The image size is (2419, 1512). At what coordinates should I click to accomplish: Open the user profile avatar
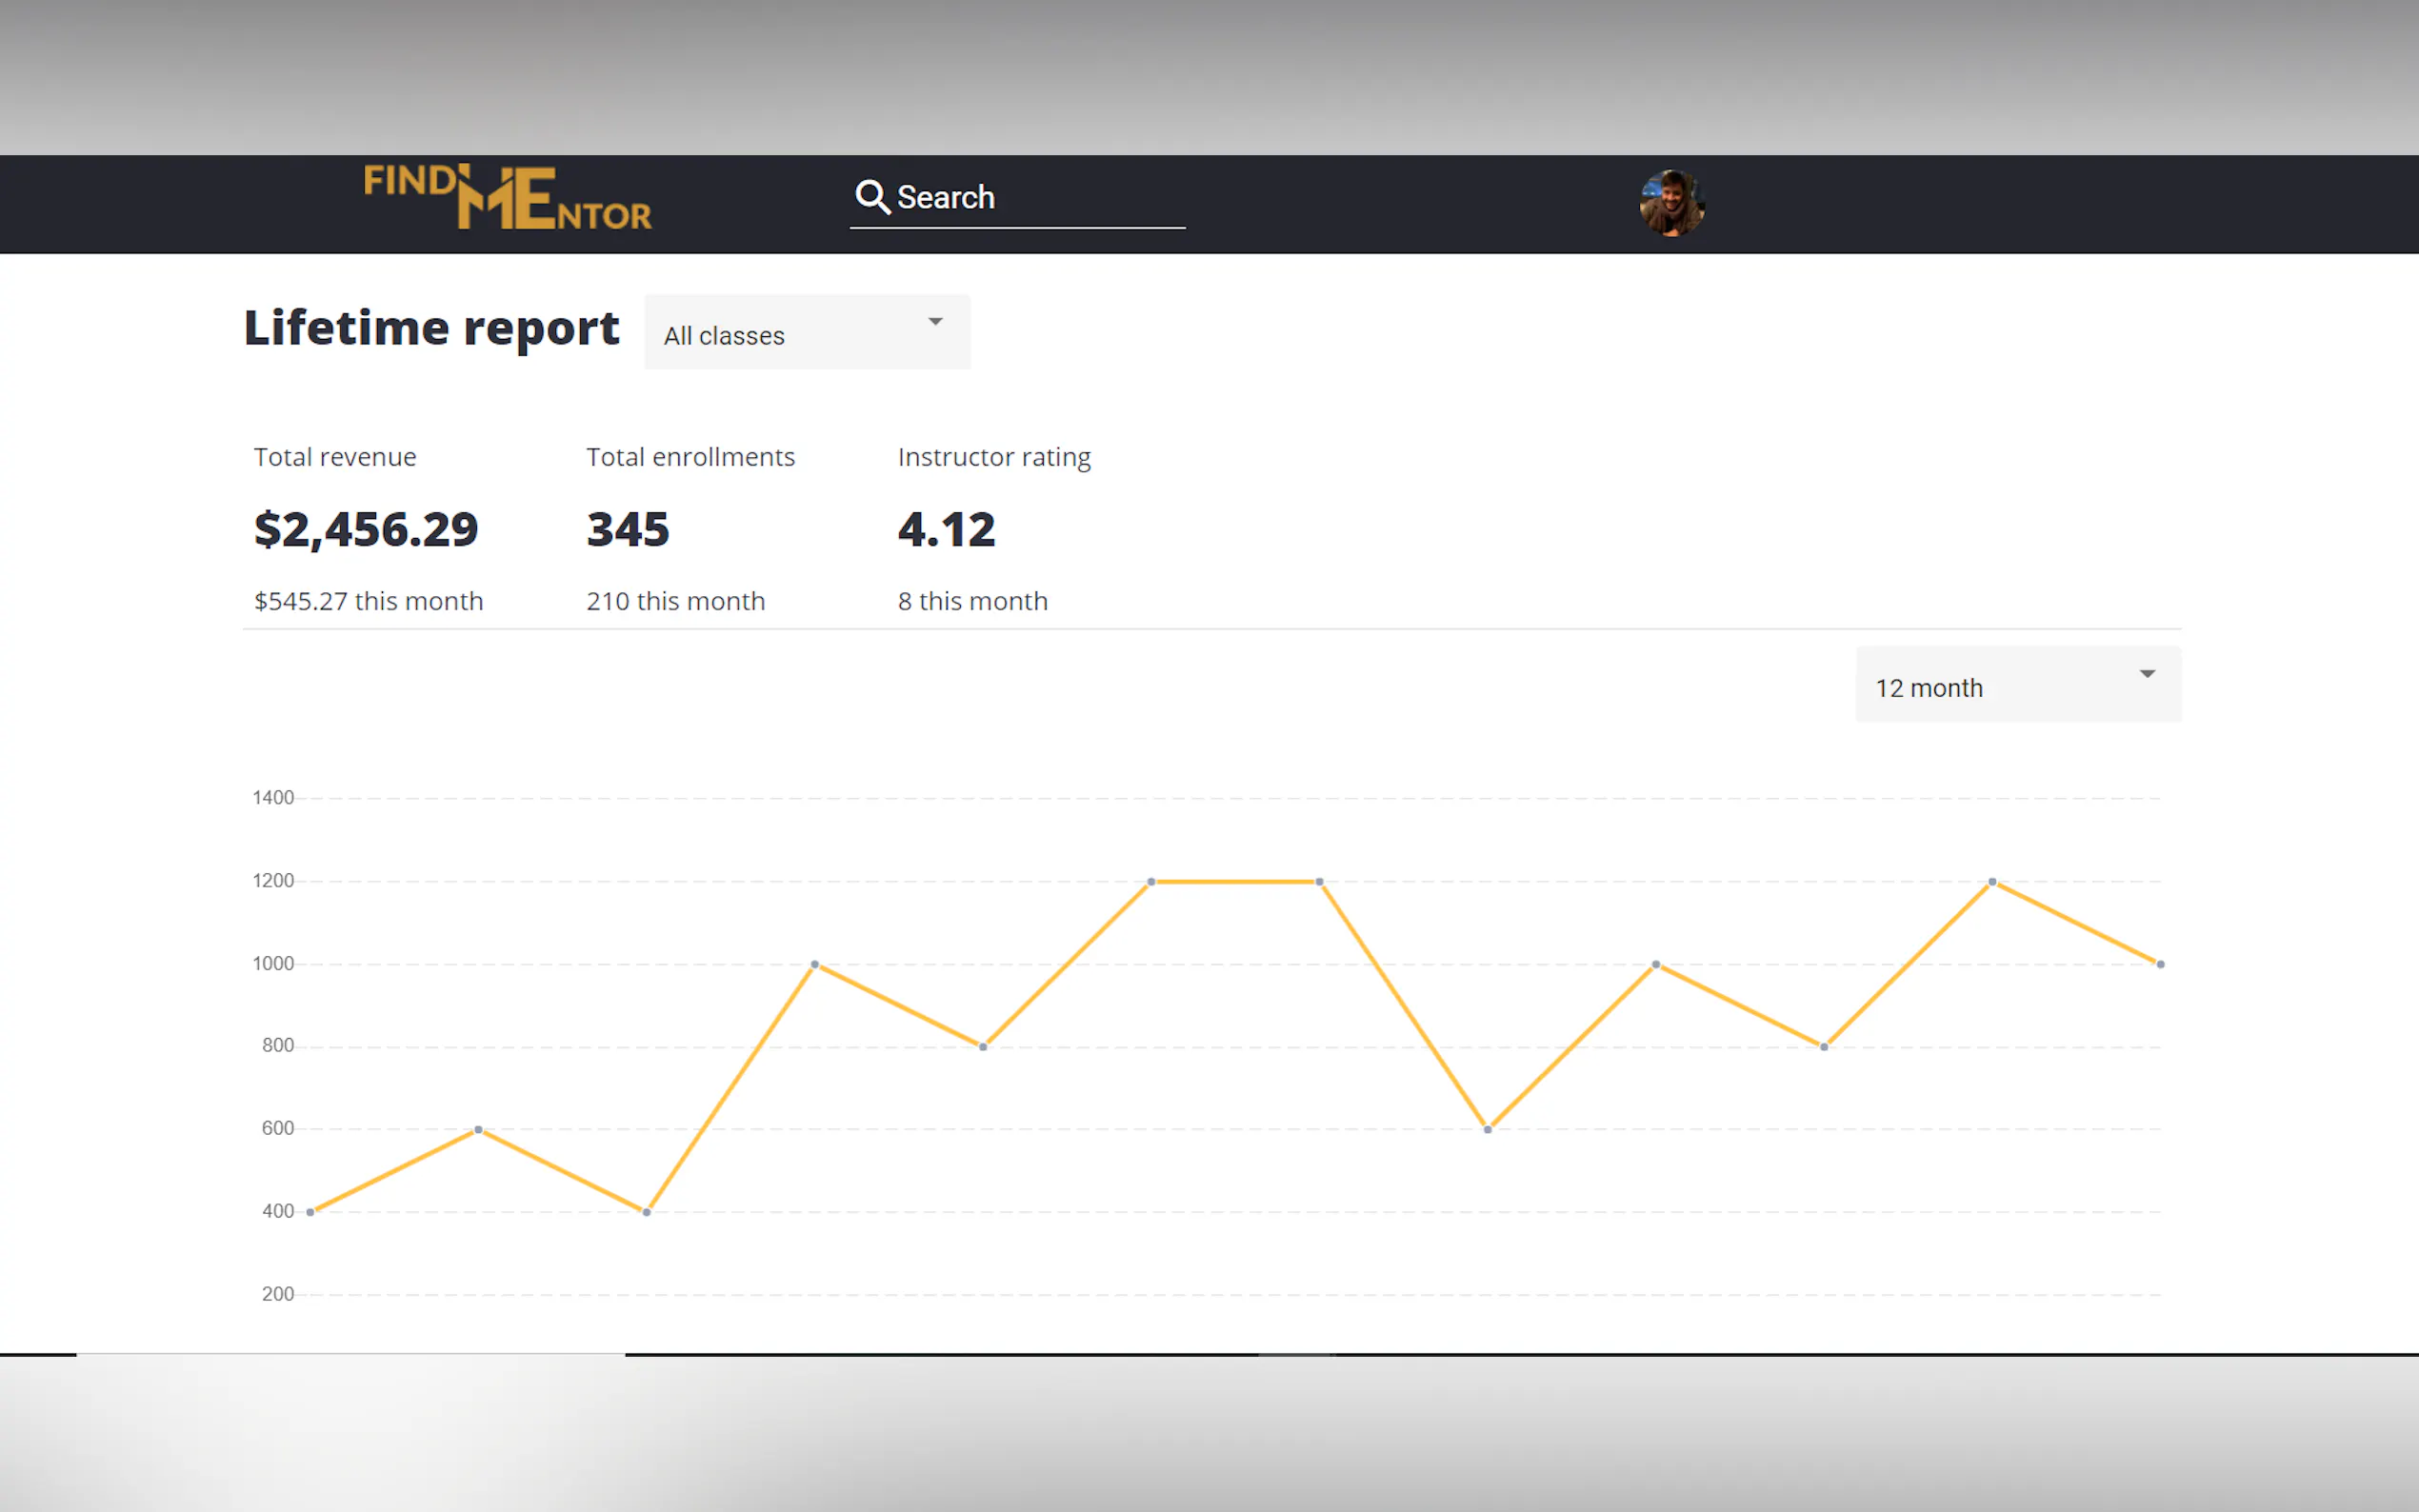pos(1671,203)
